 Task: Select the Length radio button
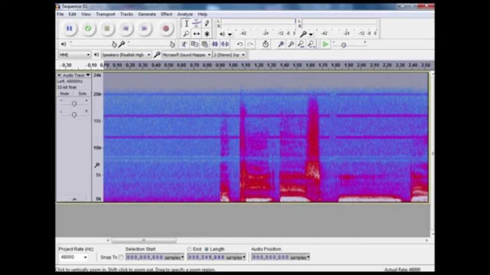click(207, 249)
